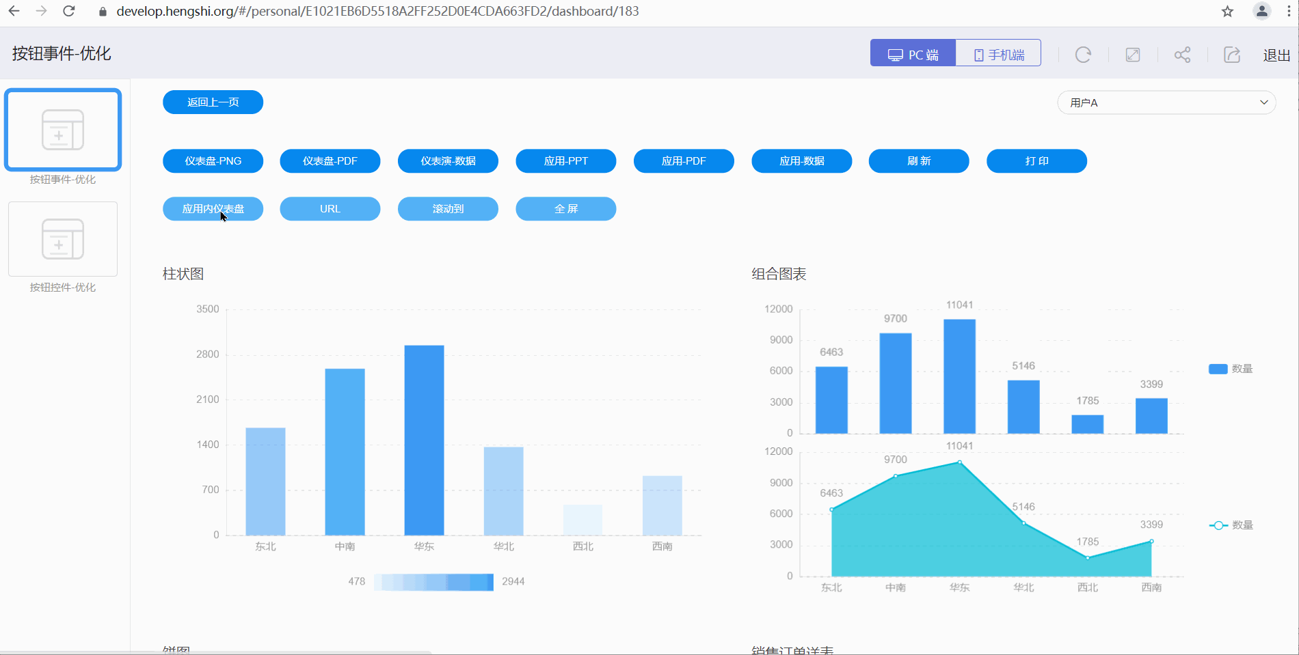Go back using browser back arrow
Viewport: 1299px width, 655px height.
(14, 11)
